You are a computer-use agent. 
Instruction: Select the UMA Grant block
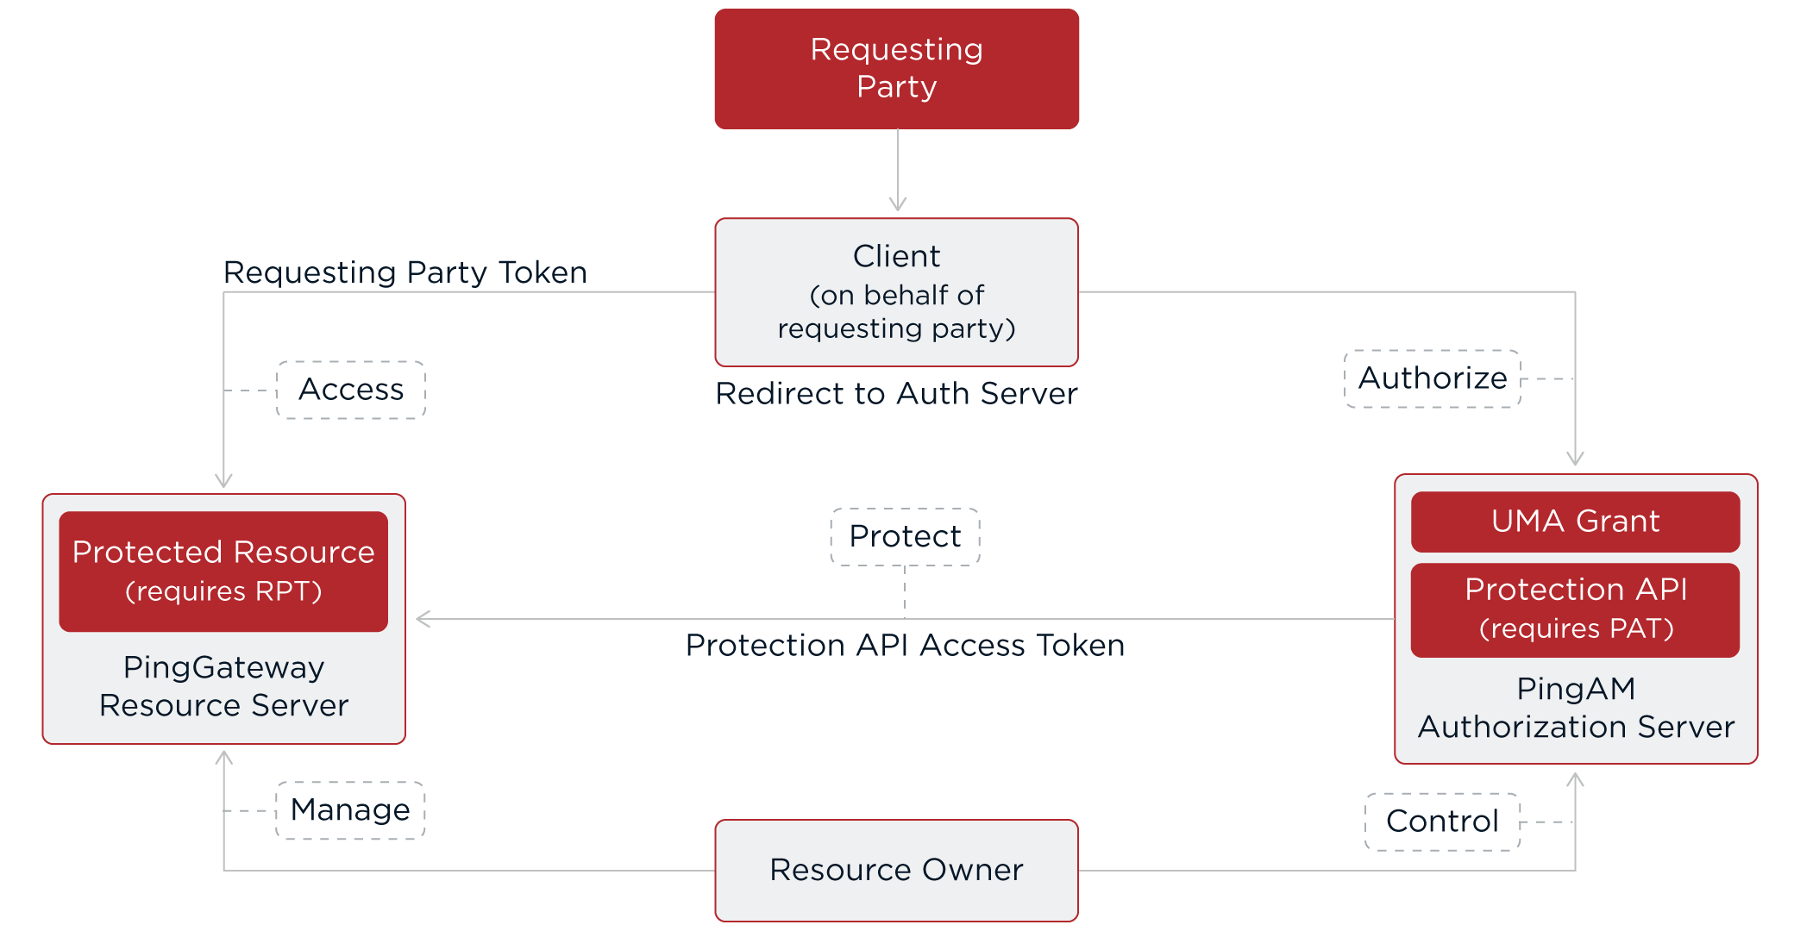pyautogui.click(x=1575, y=522)
